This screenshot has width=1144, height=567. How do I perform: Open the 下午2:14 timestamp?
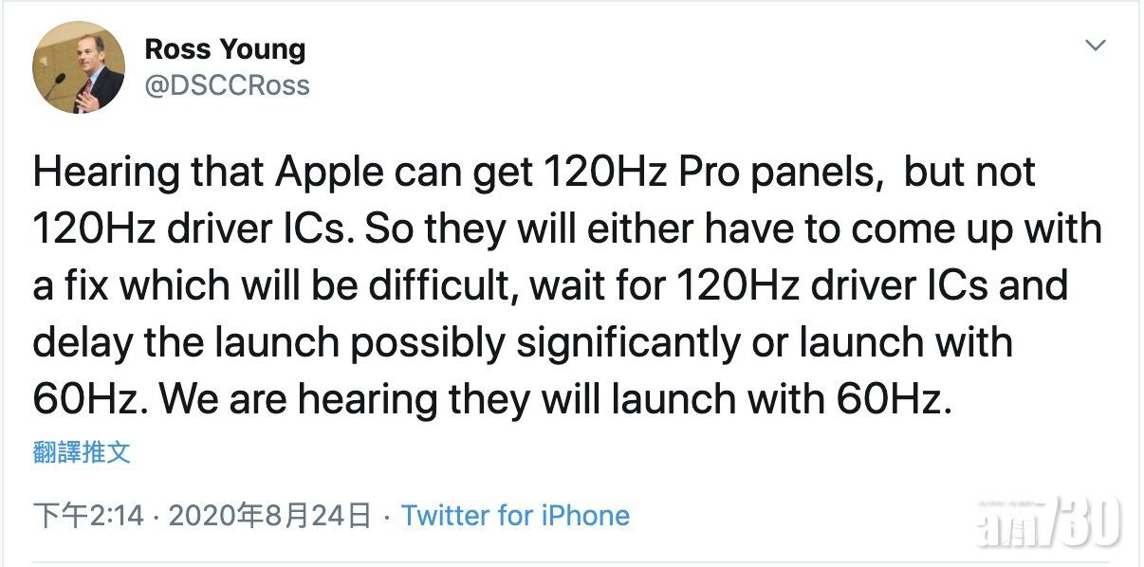88,516
